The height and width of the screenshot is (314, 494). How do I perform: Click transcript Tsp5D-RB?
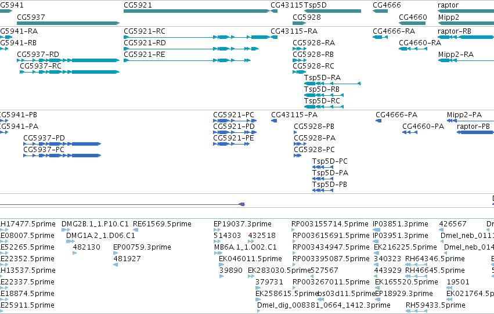point(324,95)
